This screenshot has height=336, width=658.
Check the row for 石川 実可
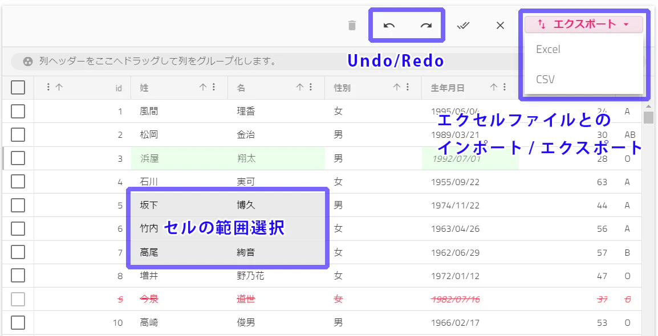(x=18, y=182)
